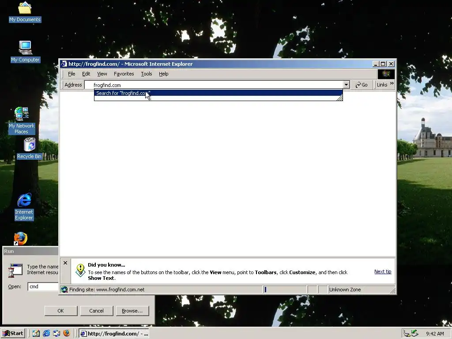
Task: Click OK in the Run dialog
Action: 60,311
